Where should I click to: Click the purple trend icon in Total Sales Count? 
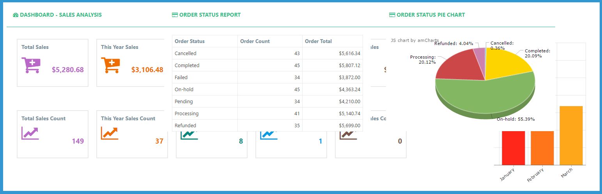click(30, 133)
